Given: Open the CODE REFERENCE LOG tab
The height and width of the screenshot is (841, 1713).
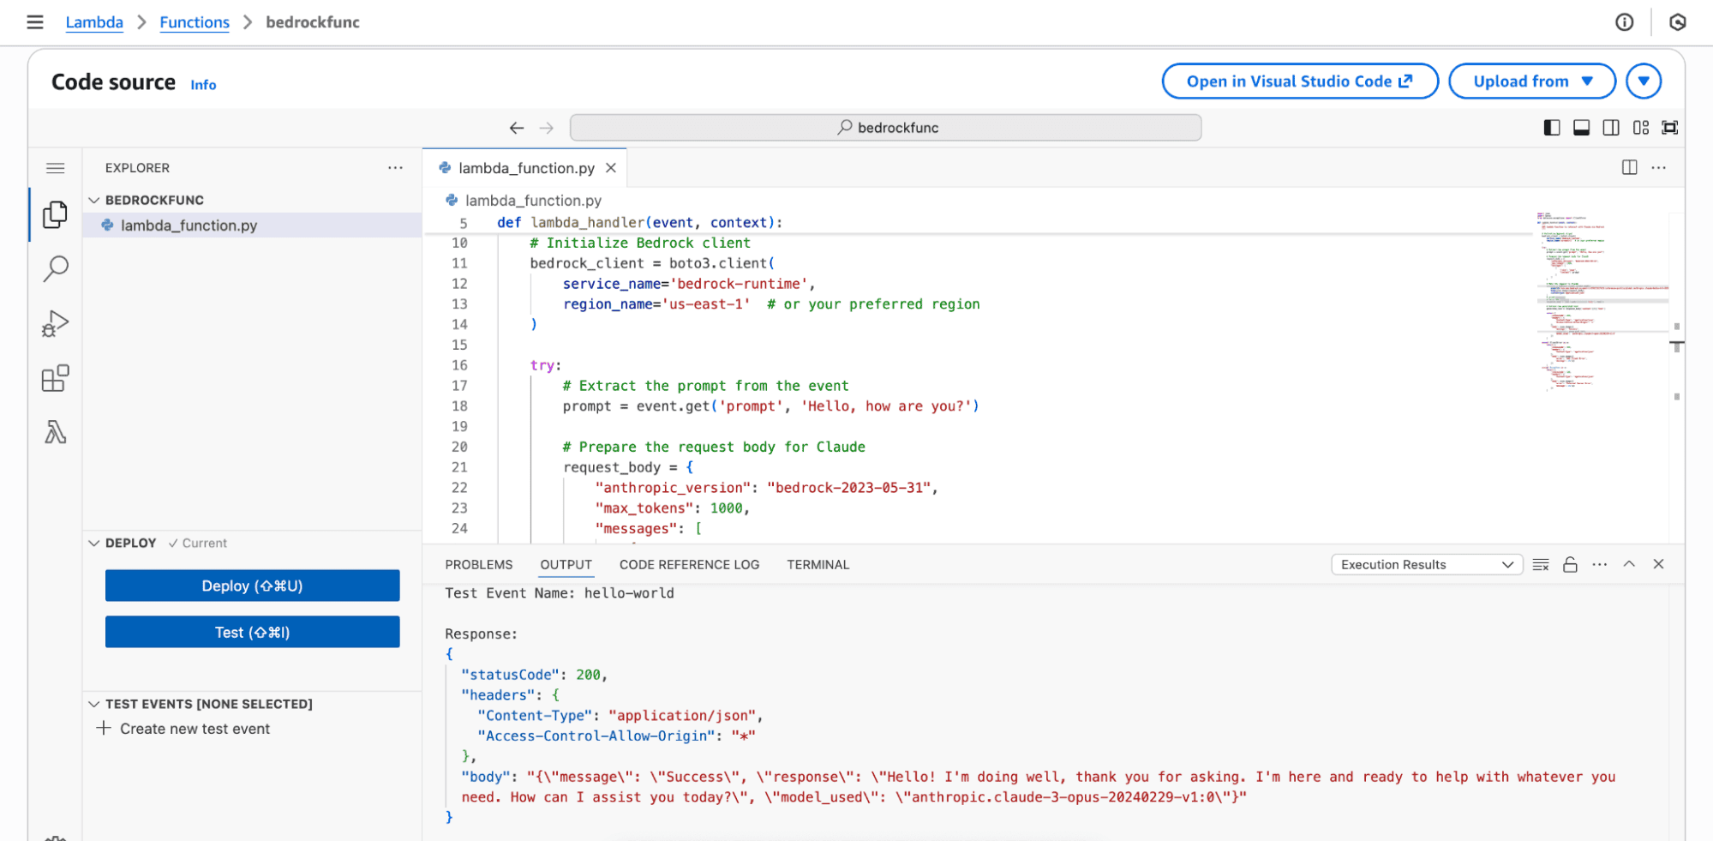Looking at the screenshot, I should (689, 564).
